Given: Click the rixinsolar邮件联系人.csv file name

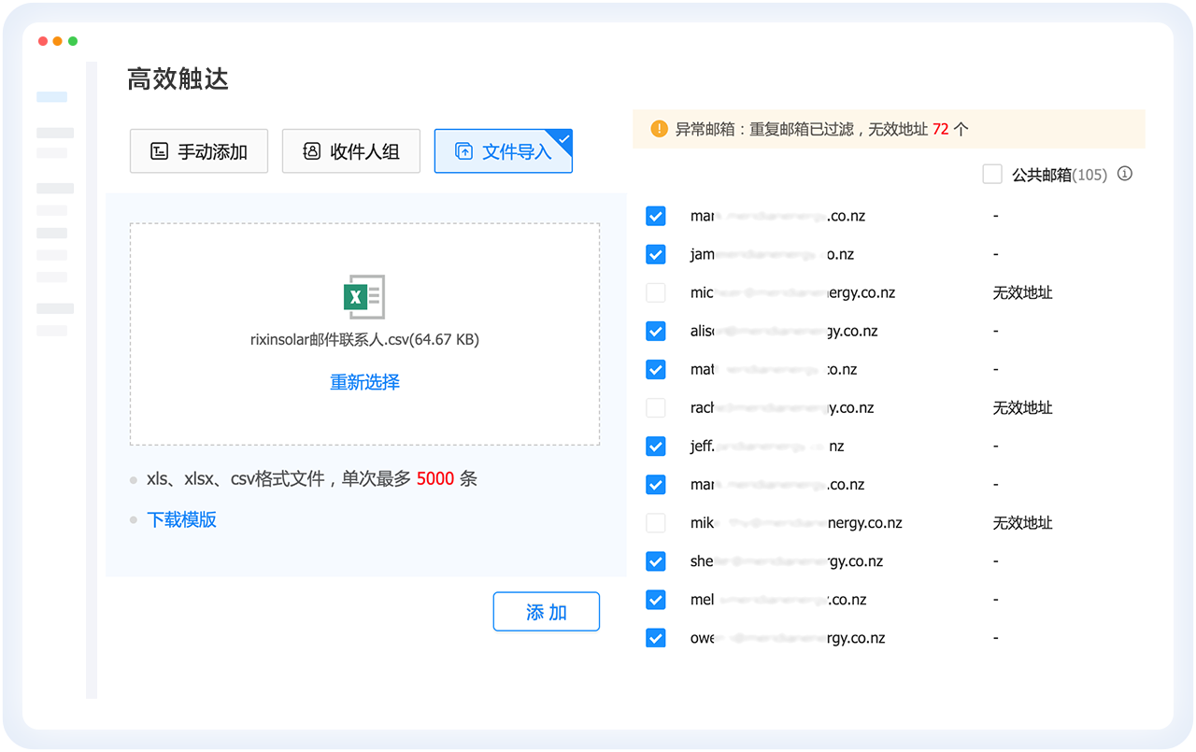Looking at the screenshot, I should [364, 340].
